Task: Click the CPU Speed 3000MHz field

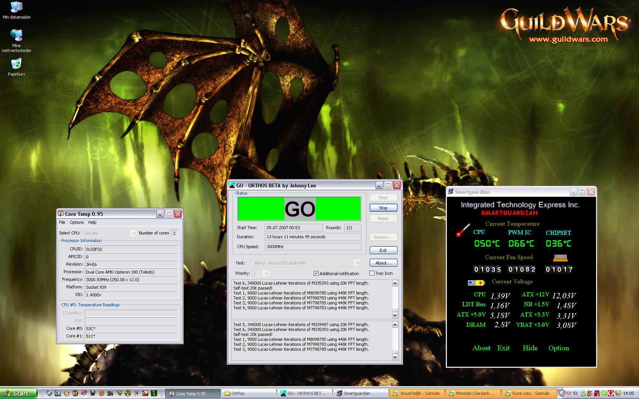Action: [x=313, y=247]
